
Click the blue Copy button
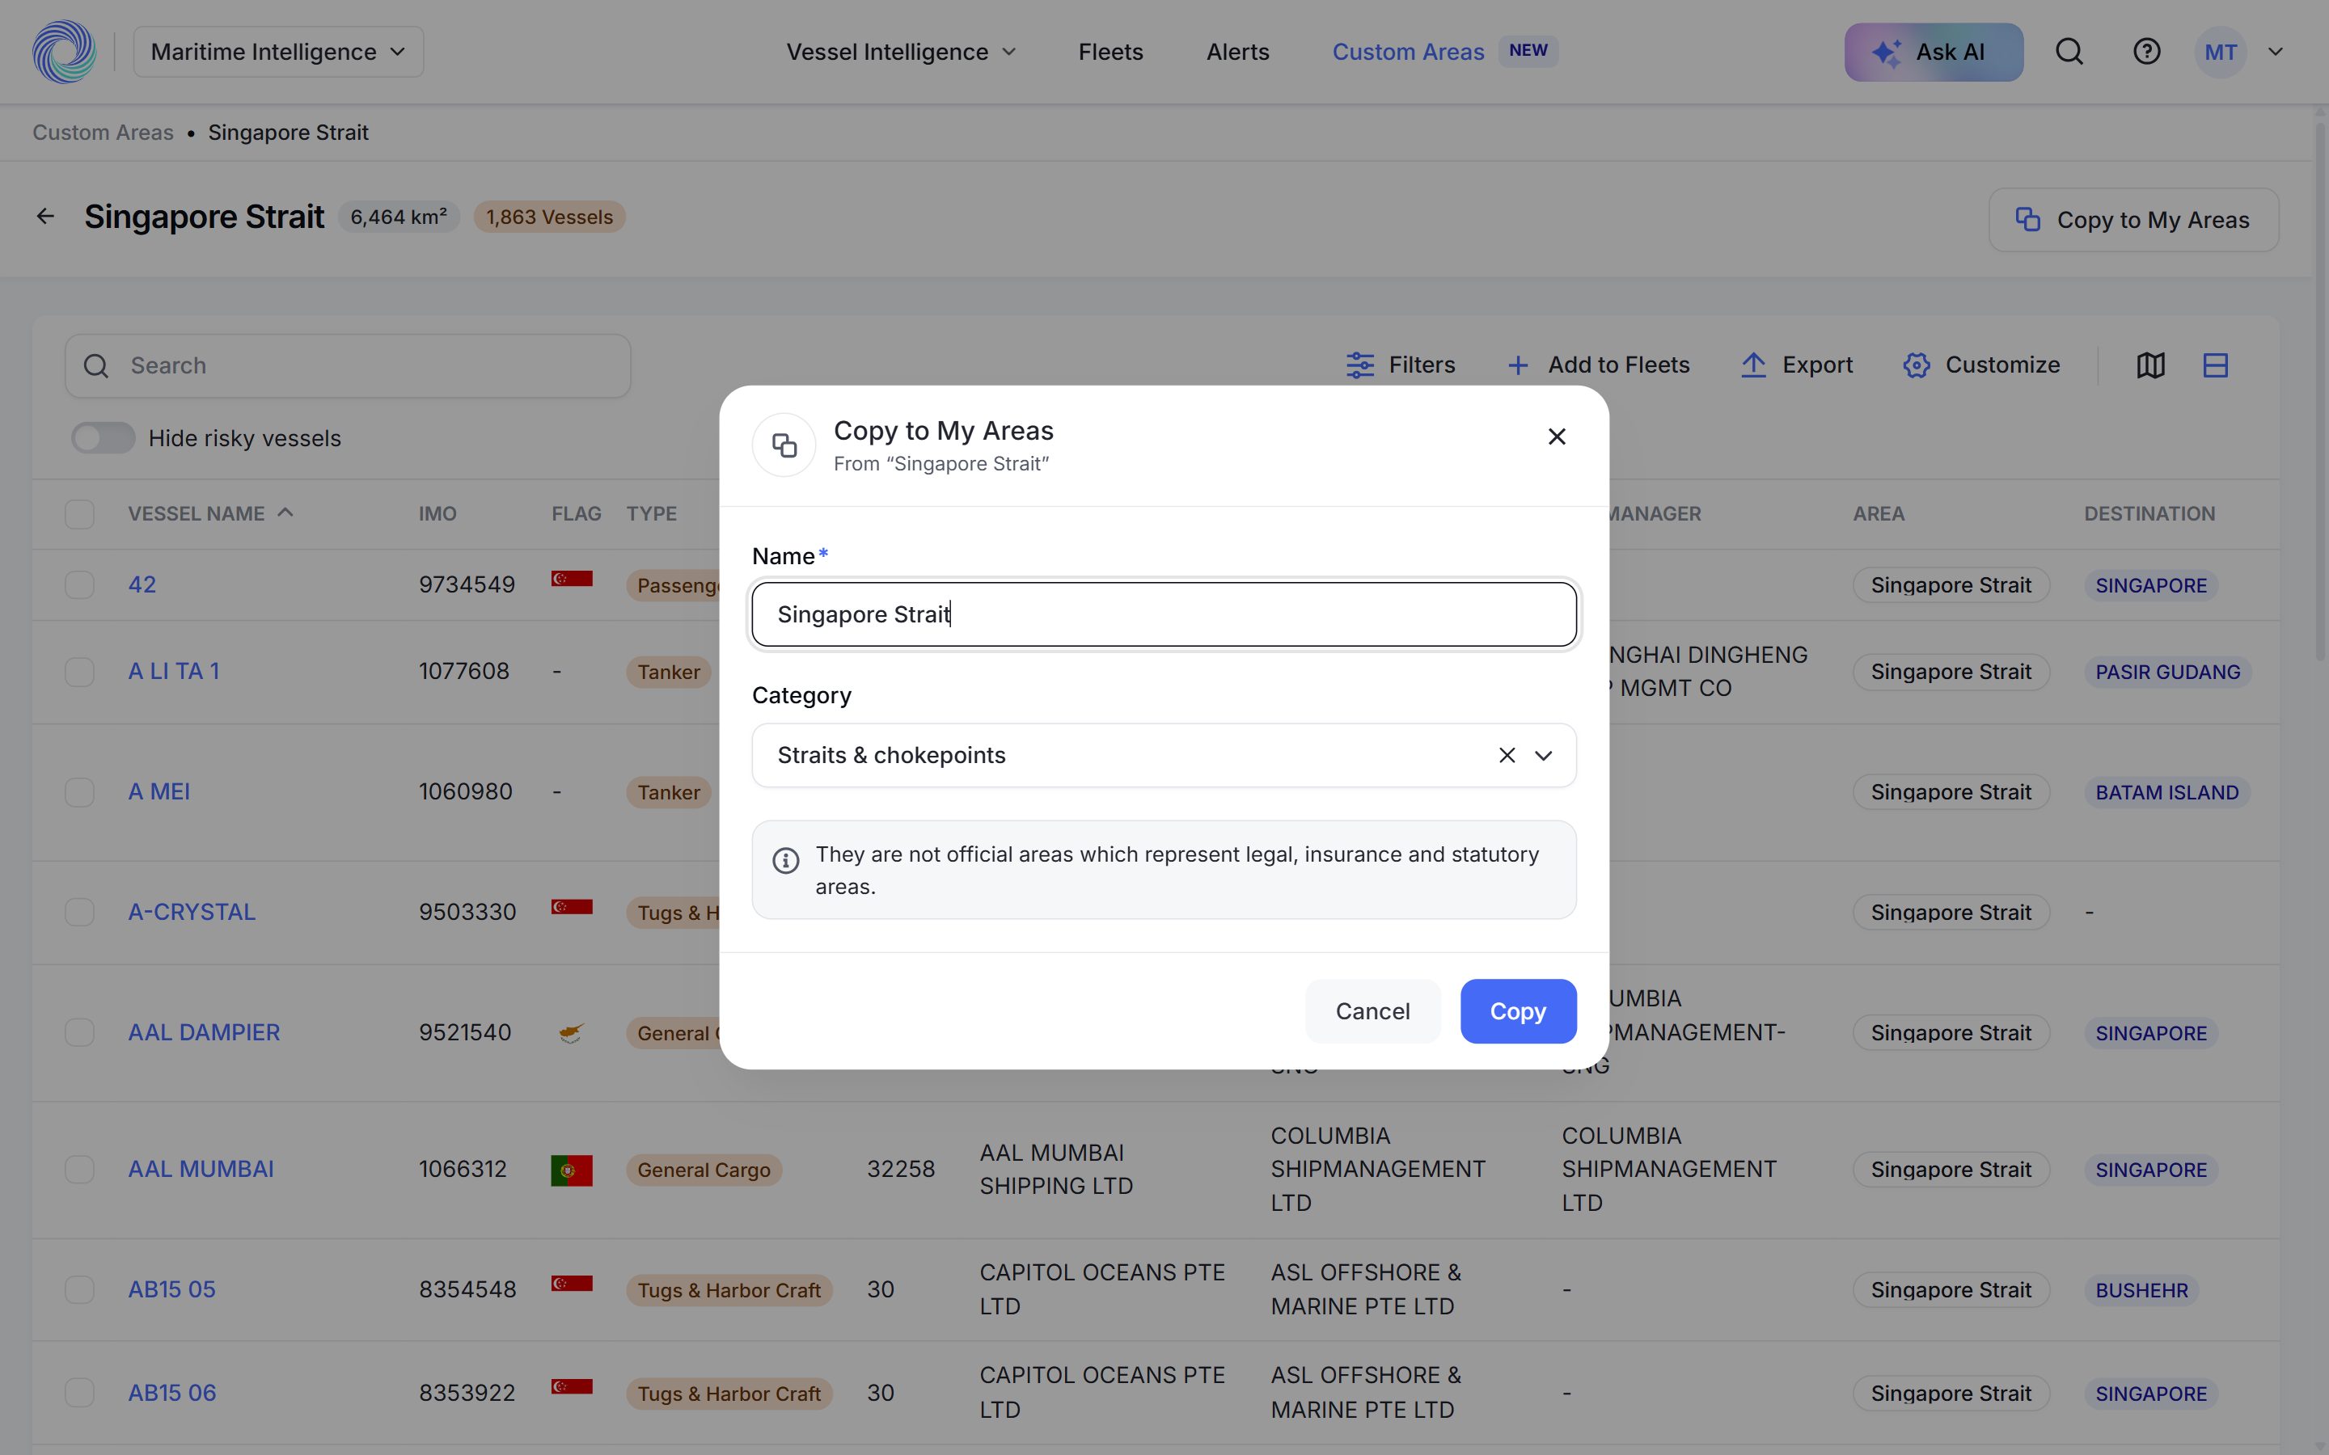[1518, 1011]
